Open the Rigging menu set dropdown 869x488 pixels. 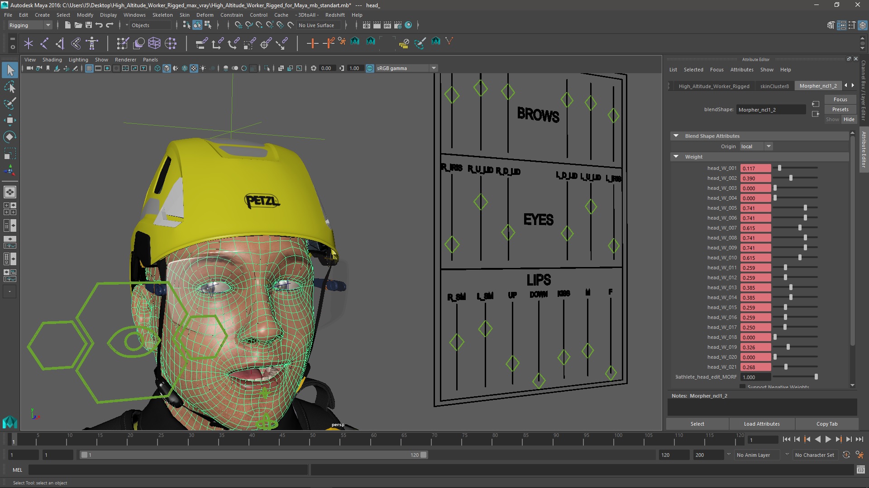tap(29, 25)
